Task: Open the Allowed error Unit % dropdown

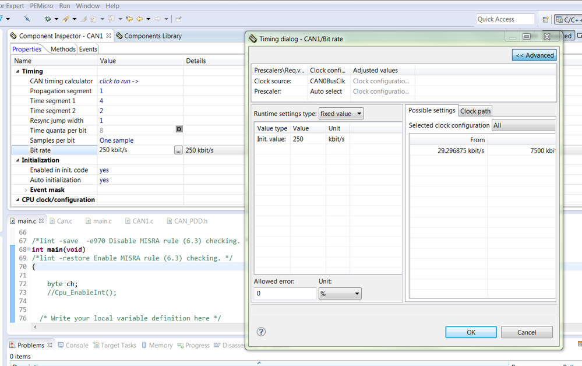Action: (340, 294)
